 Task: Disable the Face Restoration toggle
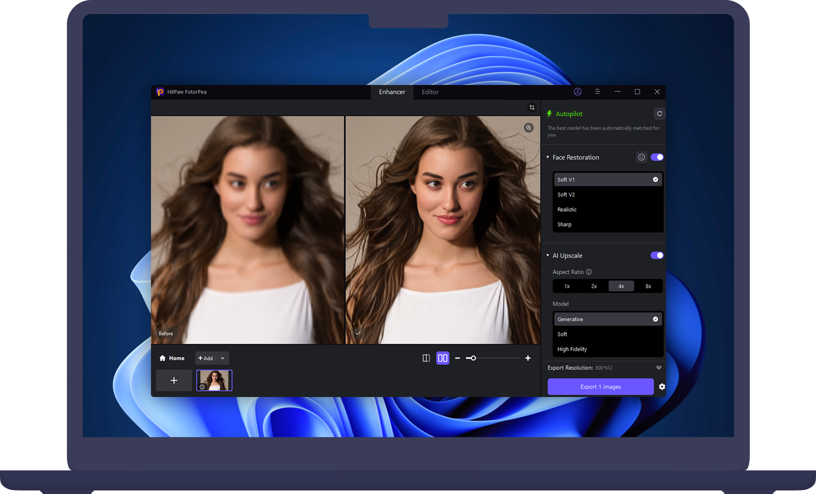point(656,157)
